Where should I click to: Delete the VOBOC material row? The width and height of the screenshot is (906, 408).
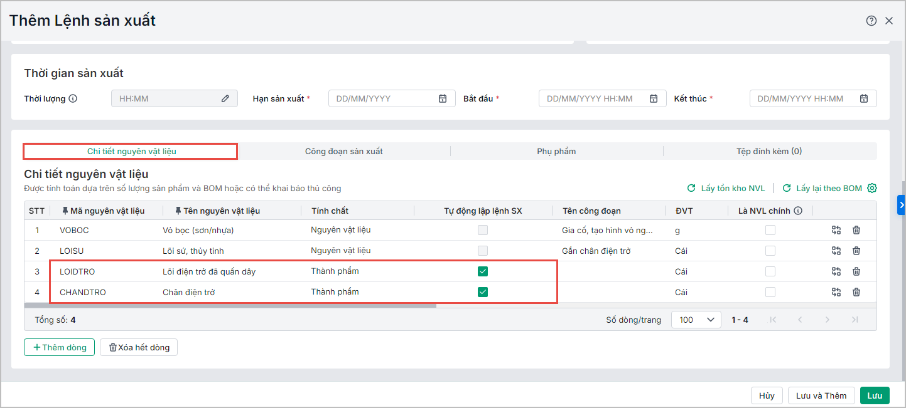tap(856, 230)
